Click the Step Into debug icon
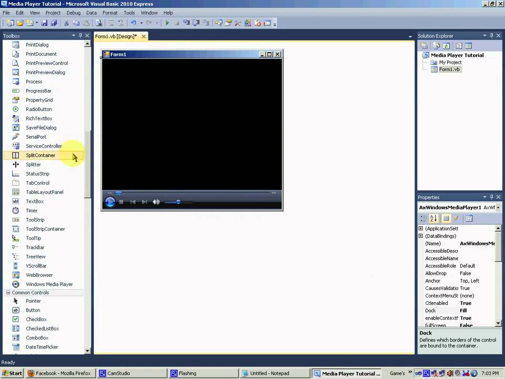This screenshot has width=505, height=379. [186, 23]
